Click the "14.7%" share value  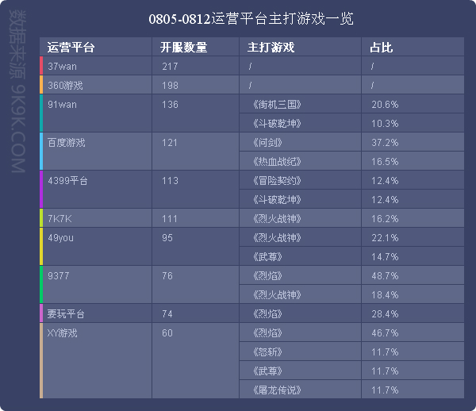[x=385, y=257]
